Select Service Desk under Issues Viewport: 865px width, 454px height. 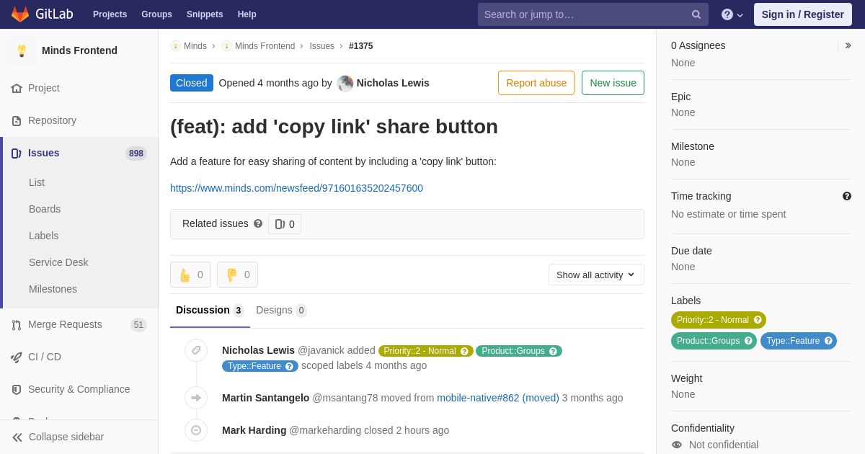[x=58, y=262]
